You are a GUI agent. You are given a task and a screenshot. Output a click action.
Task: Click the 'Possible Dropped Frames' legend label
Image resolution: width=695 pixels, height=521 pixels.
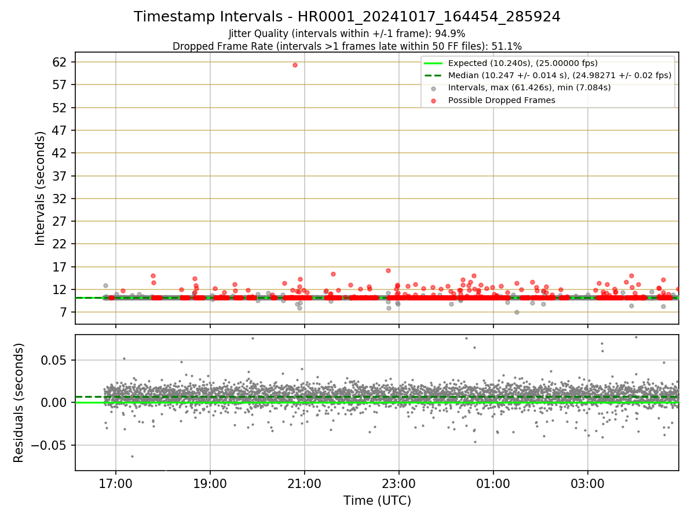click(x=502, y=100)
